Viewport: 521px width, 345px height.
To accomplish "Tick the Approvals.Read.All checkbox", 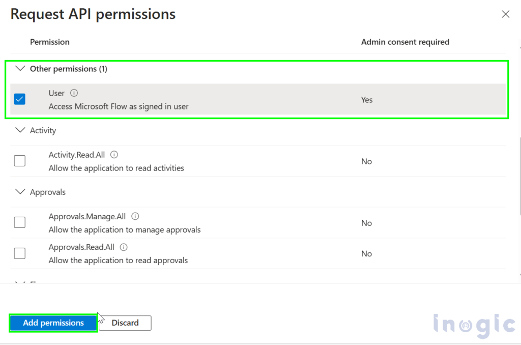I will coord(20,253).
